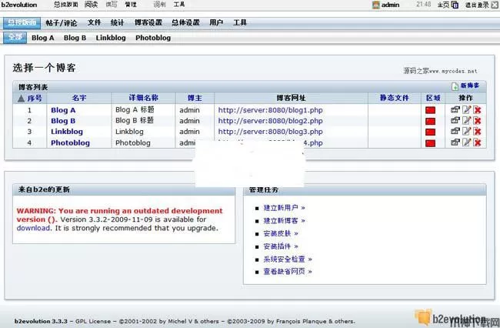The image size is (500, 328).
Task: Sort blog list by 区域 column
Action: click(433, 98)
